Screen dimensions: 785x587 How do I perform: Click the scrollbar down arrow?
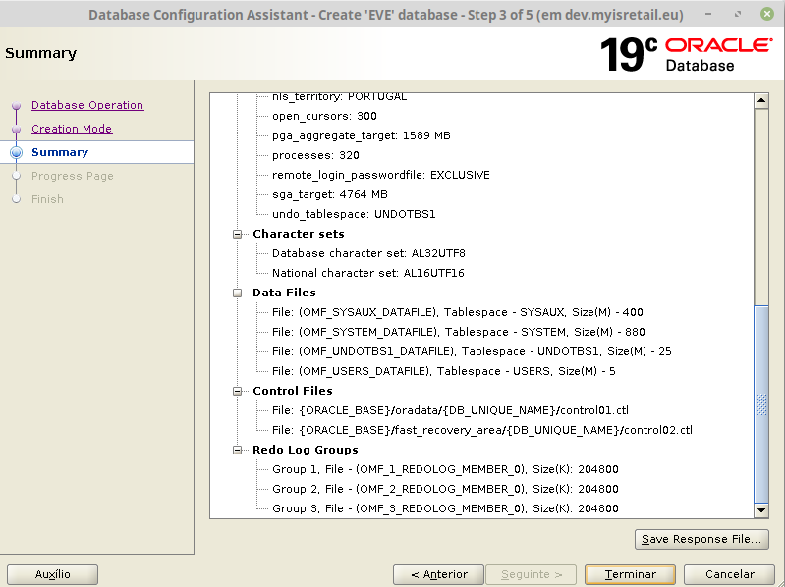click(761, 510)
